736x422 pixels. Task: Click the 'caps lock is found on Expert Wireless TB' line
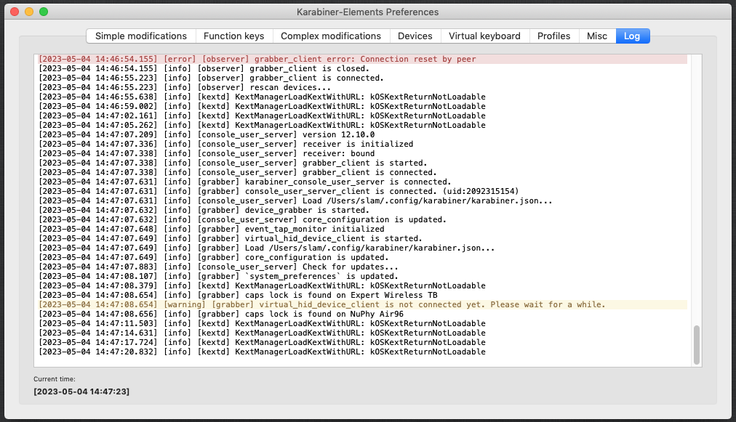[238, 295]
